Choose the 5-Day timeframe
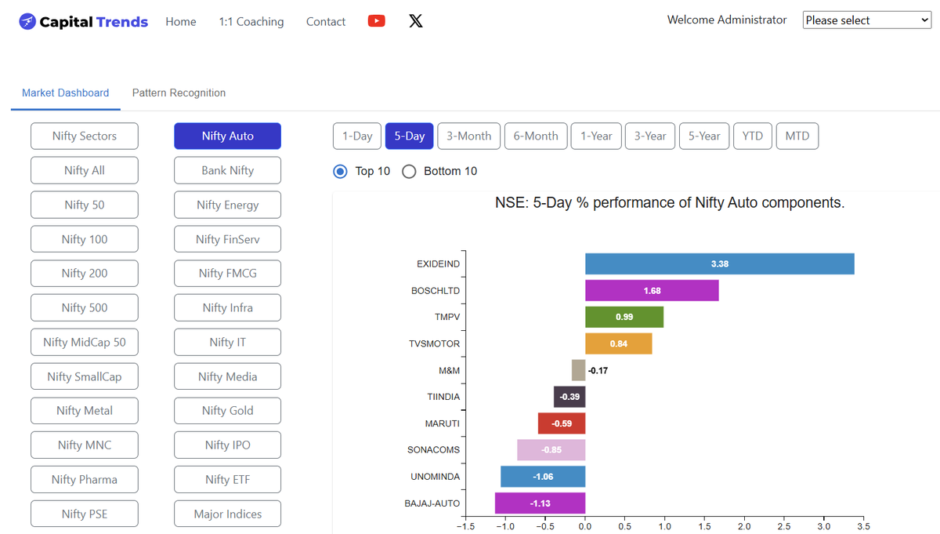Screen dimensions: 940x534 410,136
